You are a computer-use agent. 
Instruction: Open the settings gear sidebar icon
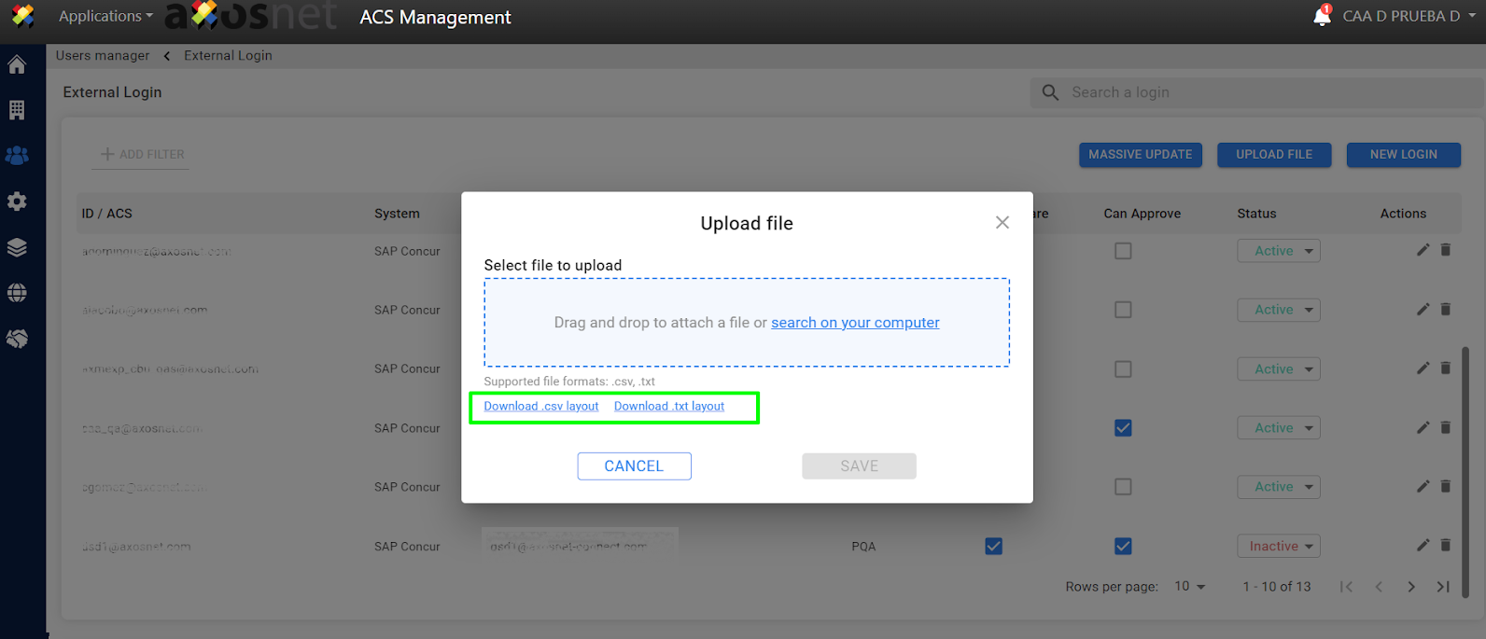(x=17, y=201)
